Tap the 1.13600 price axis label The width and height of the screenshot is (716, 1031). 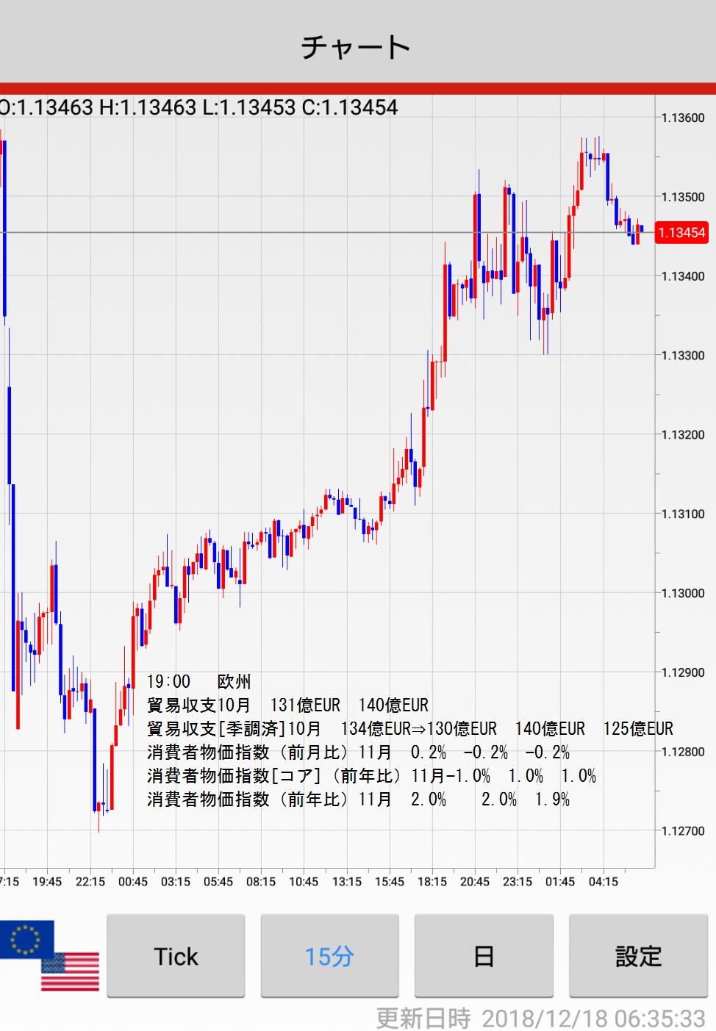(x=683, y=118)
